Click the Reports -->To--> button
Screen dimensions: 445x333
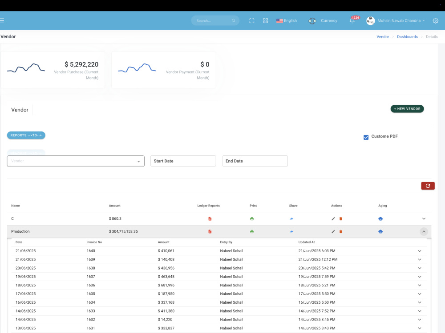coord(26,135)
